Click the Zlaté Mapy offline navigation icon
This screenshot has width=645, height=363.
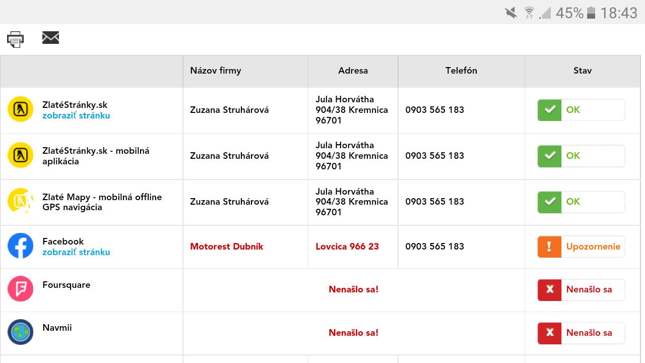click(20, 201)
